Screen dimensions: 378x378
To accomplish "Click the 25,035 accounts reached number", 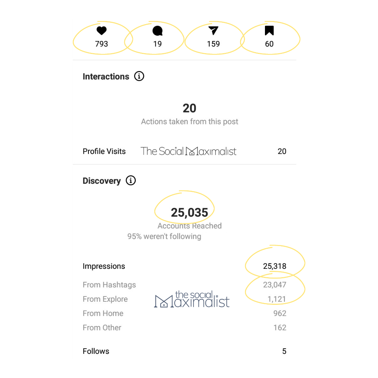I will click(189, 213).
